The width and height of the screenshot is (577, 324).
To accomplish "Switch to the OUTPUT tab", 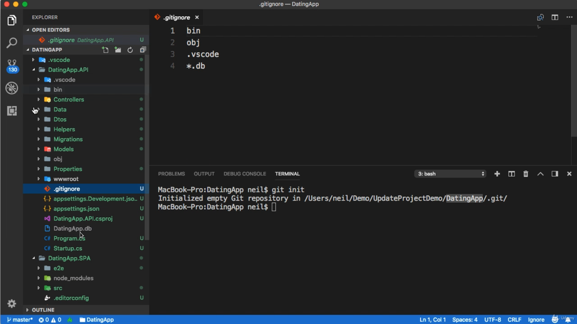I will [x=204, y=174].
